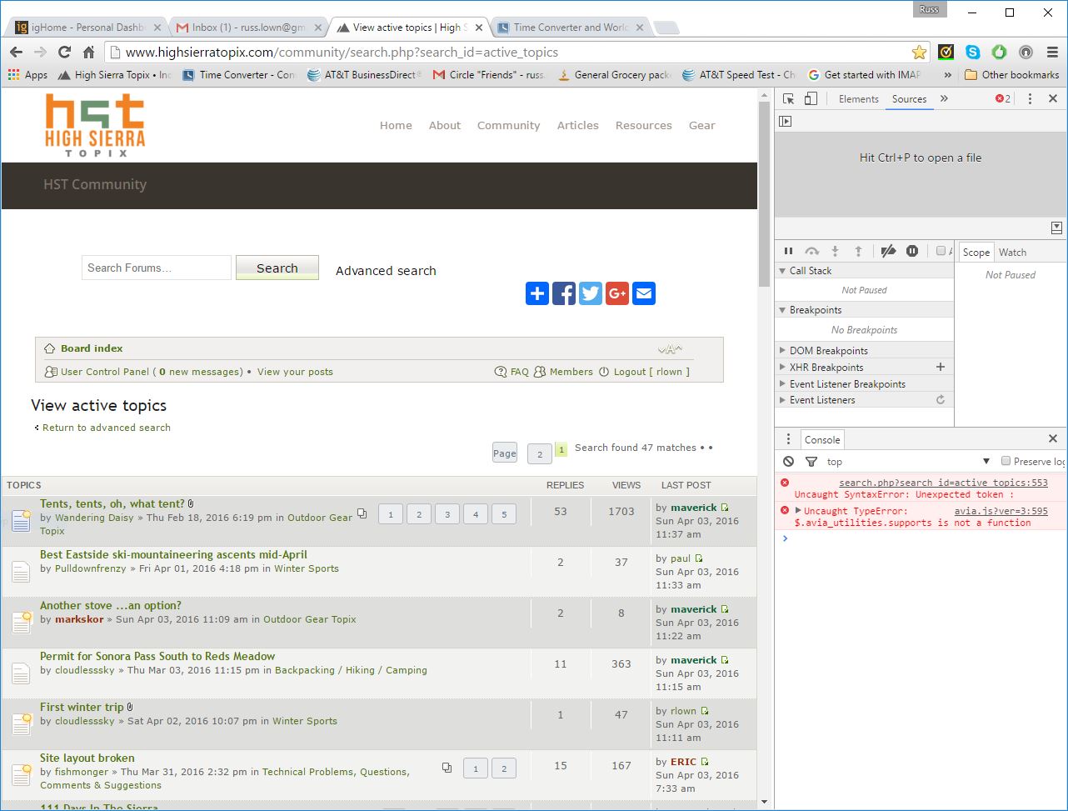Viewport: 1068px width, 811px height.
Task: Clear the console with the ban icon
Action: pyautogui.click(x=789, y=461)
